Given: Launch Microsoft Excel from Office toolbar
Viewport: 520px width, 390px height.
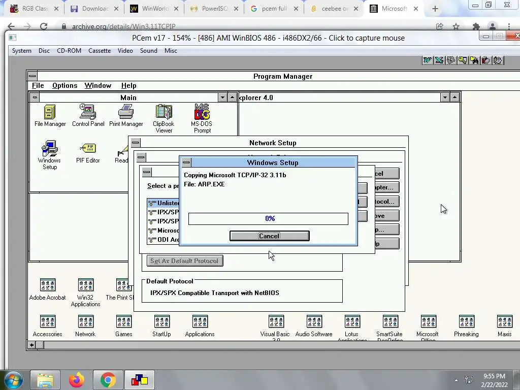Looking at the screenshot, I should 439,60.
